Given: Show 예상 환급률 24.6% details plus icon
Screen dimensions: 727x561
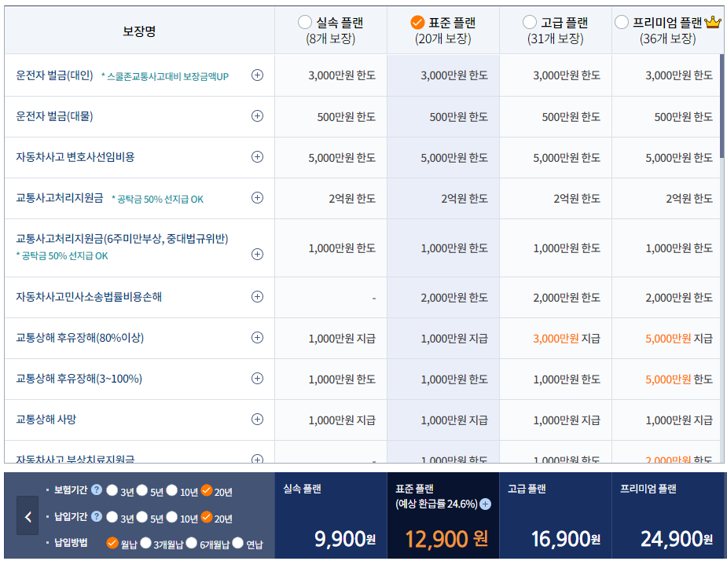Looking at the screenshot, I should tap(486, 504).
